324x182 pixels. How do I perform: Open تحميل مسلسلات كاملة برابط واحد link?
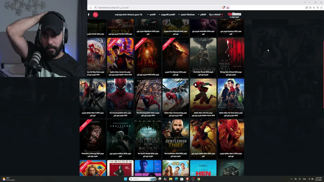coord(128,14)
